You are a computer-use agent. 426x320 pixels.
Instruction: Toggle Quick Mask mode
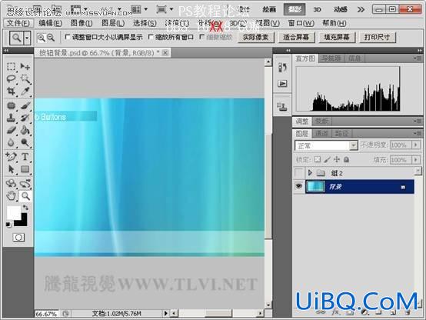[x=18, y=238]
